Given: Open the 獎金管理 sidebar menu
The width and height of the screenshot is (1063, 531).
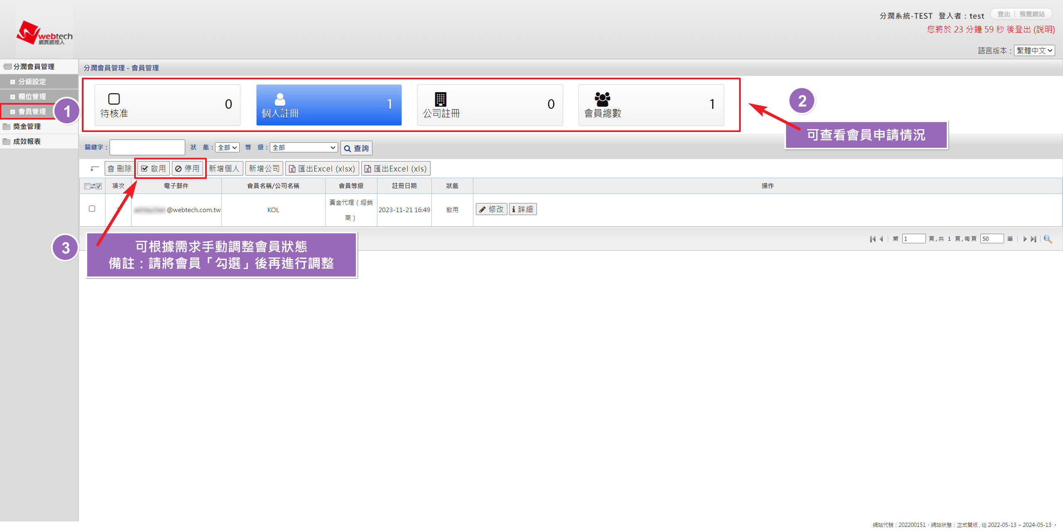Looking at the screenshot, I should click(x=27, y=127).
